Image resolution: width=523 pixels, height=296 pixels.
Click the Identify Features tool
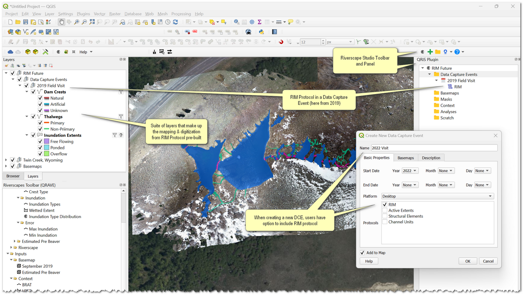(236, 22)
